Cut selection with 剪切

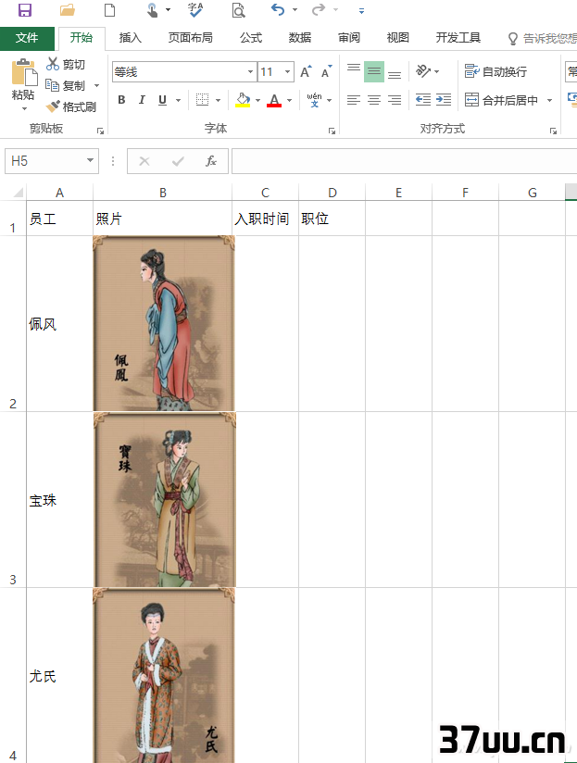tap(66, 64)
